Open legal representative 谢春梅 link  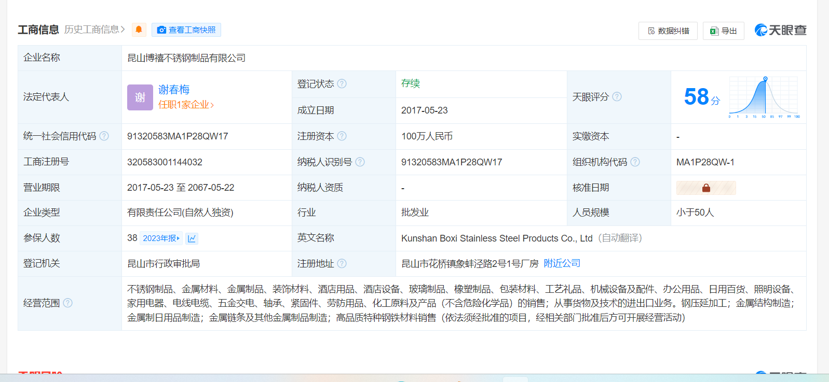coord(174,90)
